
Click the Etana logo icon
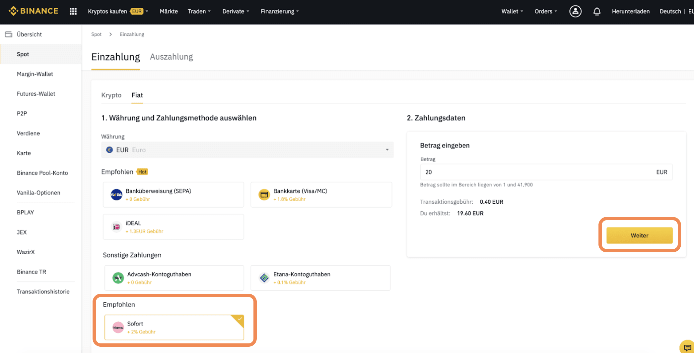coord(264,278)
